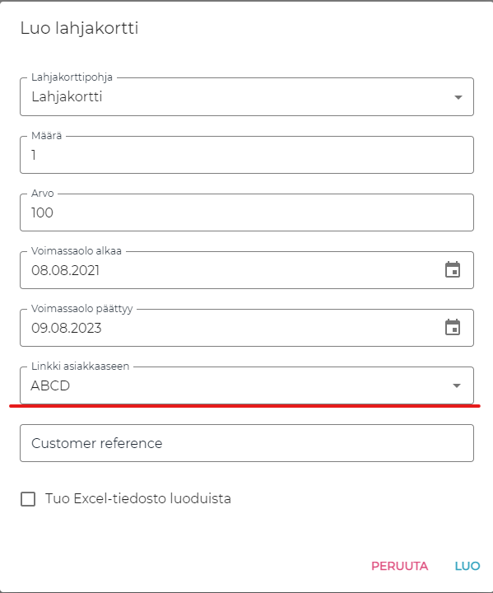
Task: Click the start date 08.08.2021
Action: click(x=65, y=270)
